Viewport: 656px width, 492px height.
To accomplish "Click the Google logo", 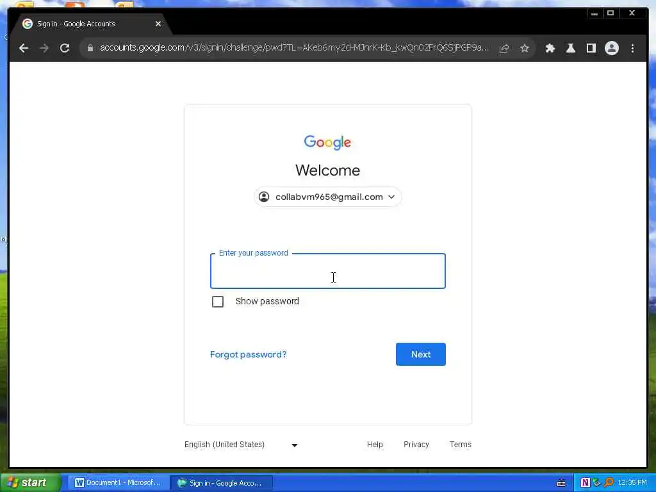I will 327,142.
